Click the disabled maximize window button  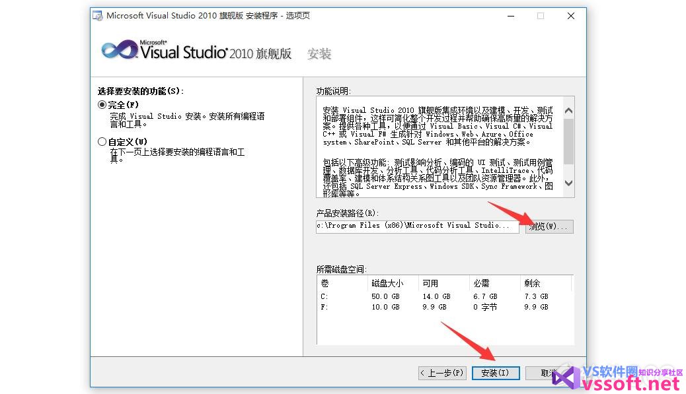pyautogui.click(x=541, y=16)
